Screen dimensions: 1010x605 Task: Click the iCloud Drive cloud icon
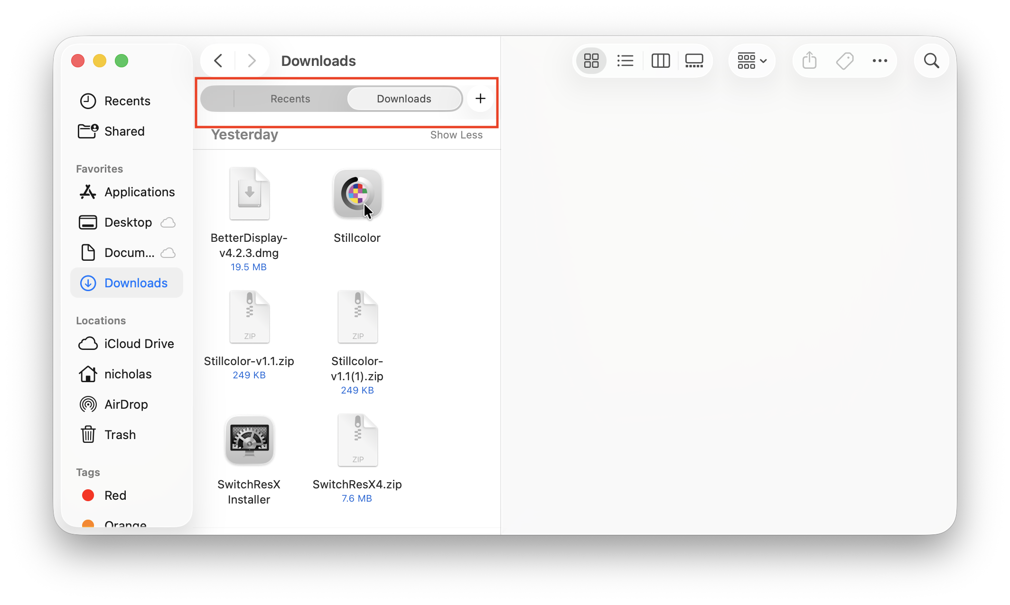click(88, 344)
